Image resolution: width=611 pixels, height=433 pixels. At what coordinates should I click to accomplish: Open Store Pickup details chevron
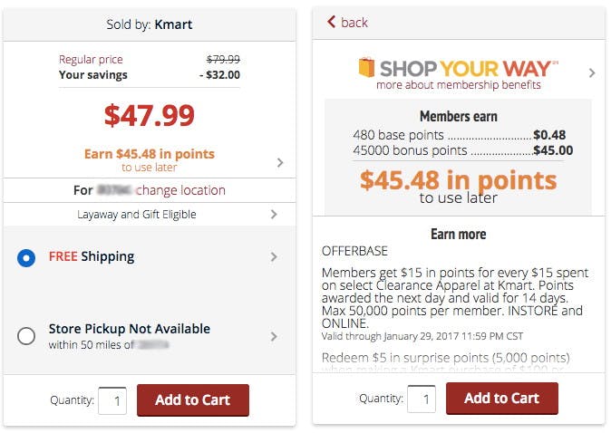click(274, 337)
